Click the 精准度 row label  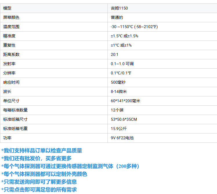click(9, 36)
